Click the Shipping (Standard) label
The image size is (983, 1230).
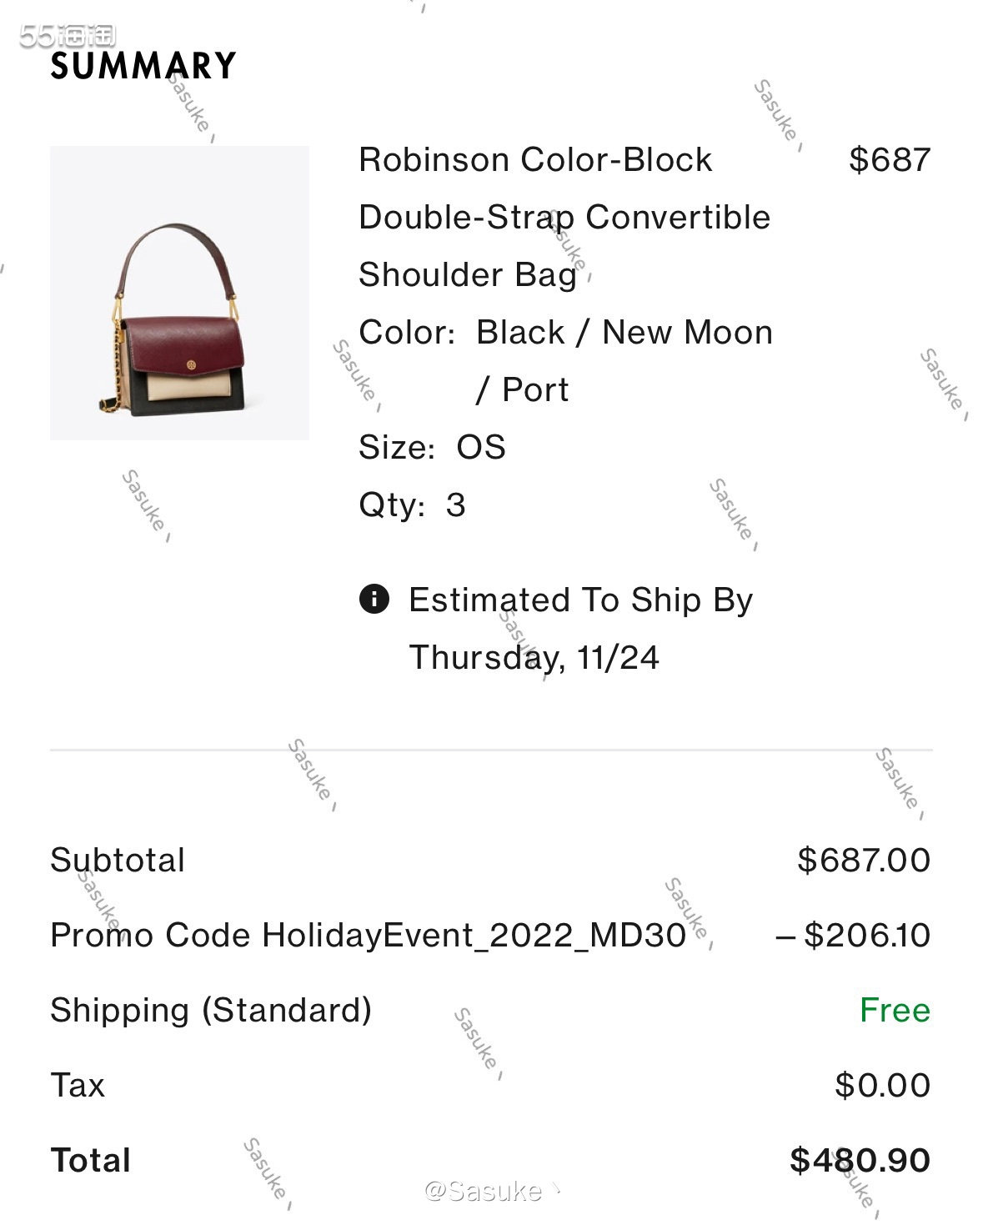pos(211,1010)
